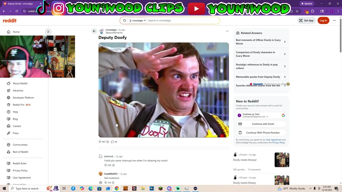Upvote the Deputy Doofy post
Screen dimensions: 342x192
click(x=100, y=142)
